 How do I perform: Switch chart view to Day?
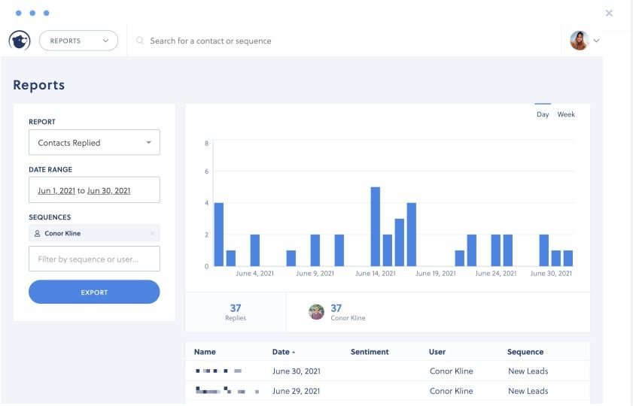coord(543,114)
